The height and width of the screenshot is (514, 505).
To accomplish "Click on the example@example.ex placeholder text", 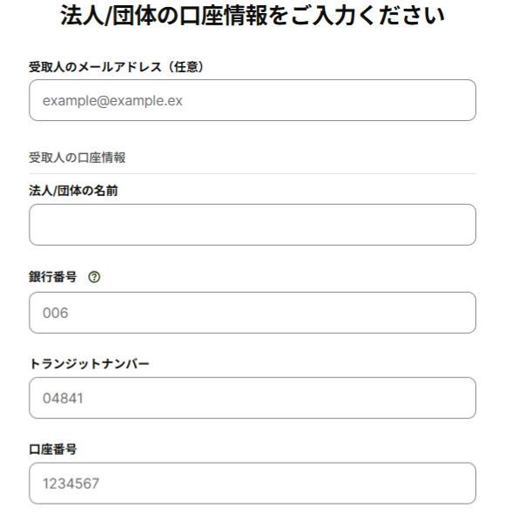I will coord(112,101).
